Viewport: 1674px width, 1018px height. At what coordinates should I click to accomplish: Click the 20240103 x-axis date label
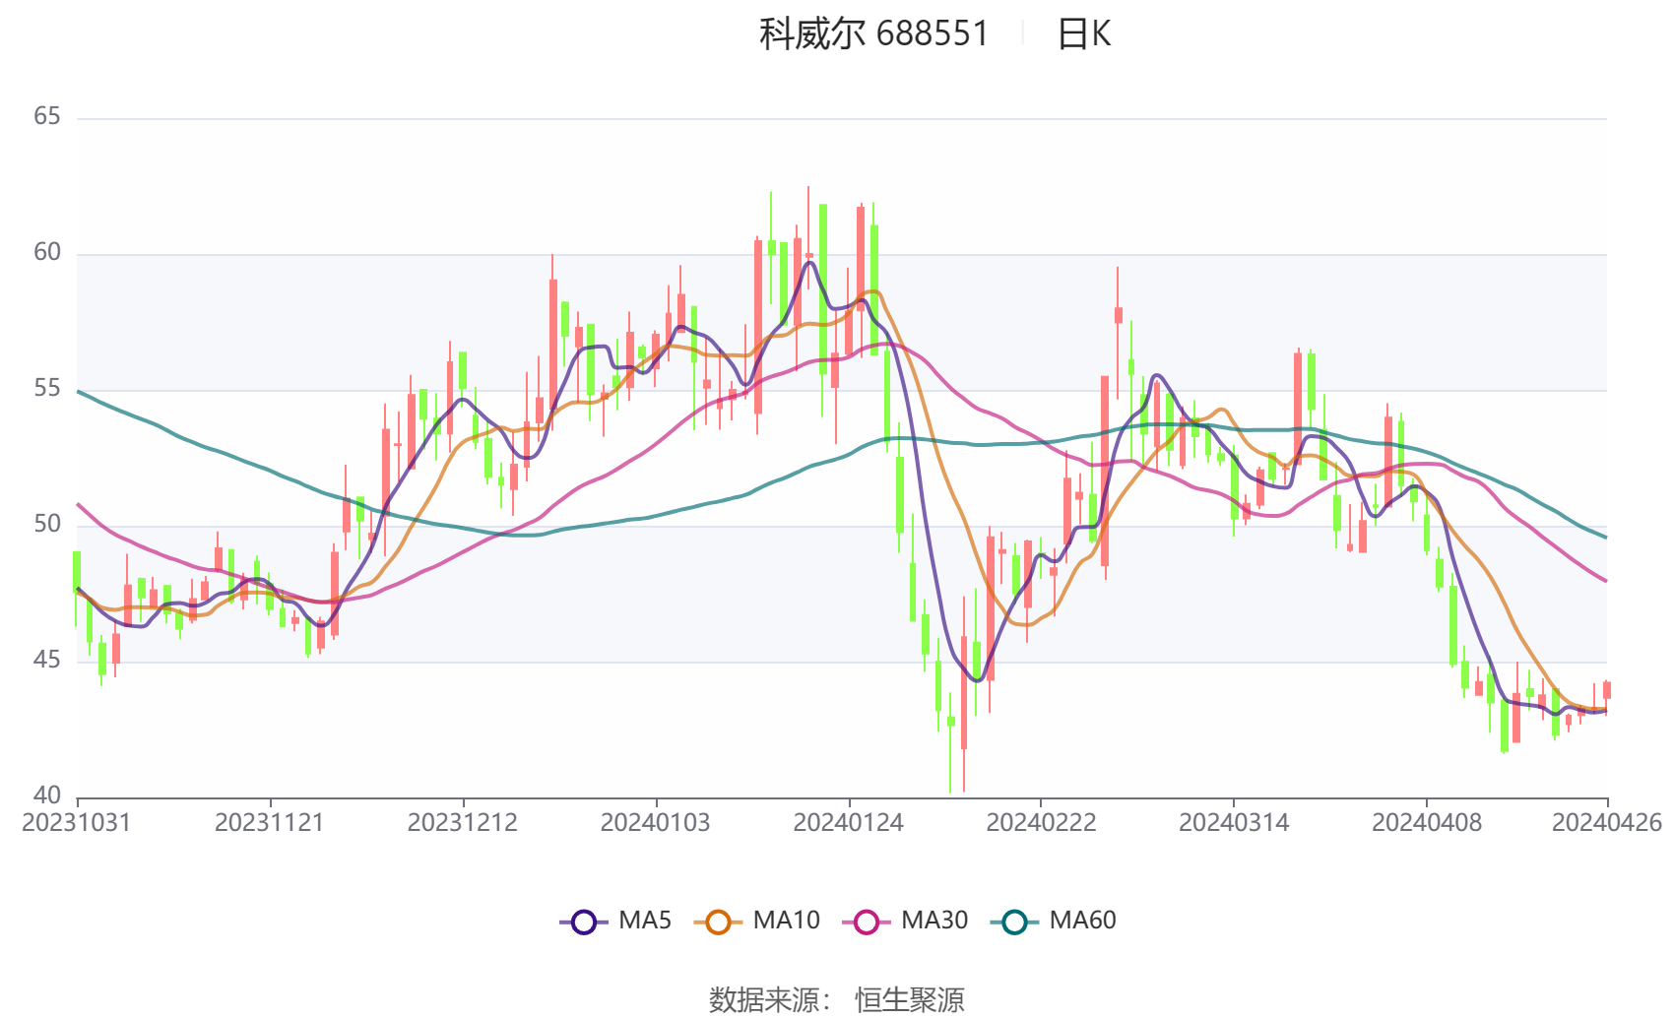656,823
